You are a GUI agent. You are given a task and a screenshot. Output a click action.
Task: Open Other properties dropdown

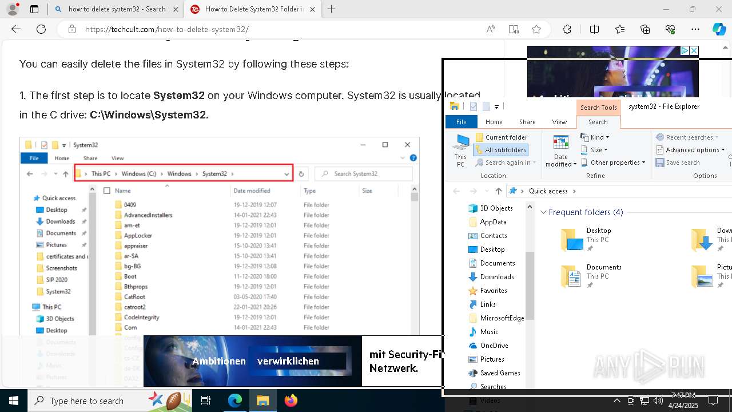pos(613,163)
